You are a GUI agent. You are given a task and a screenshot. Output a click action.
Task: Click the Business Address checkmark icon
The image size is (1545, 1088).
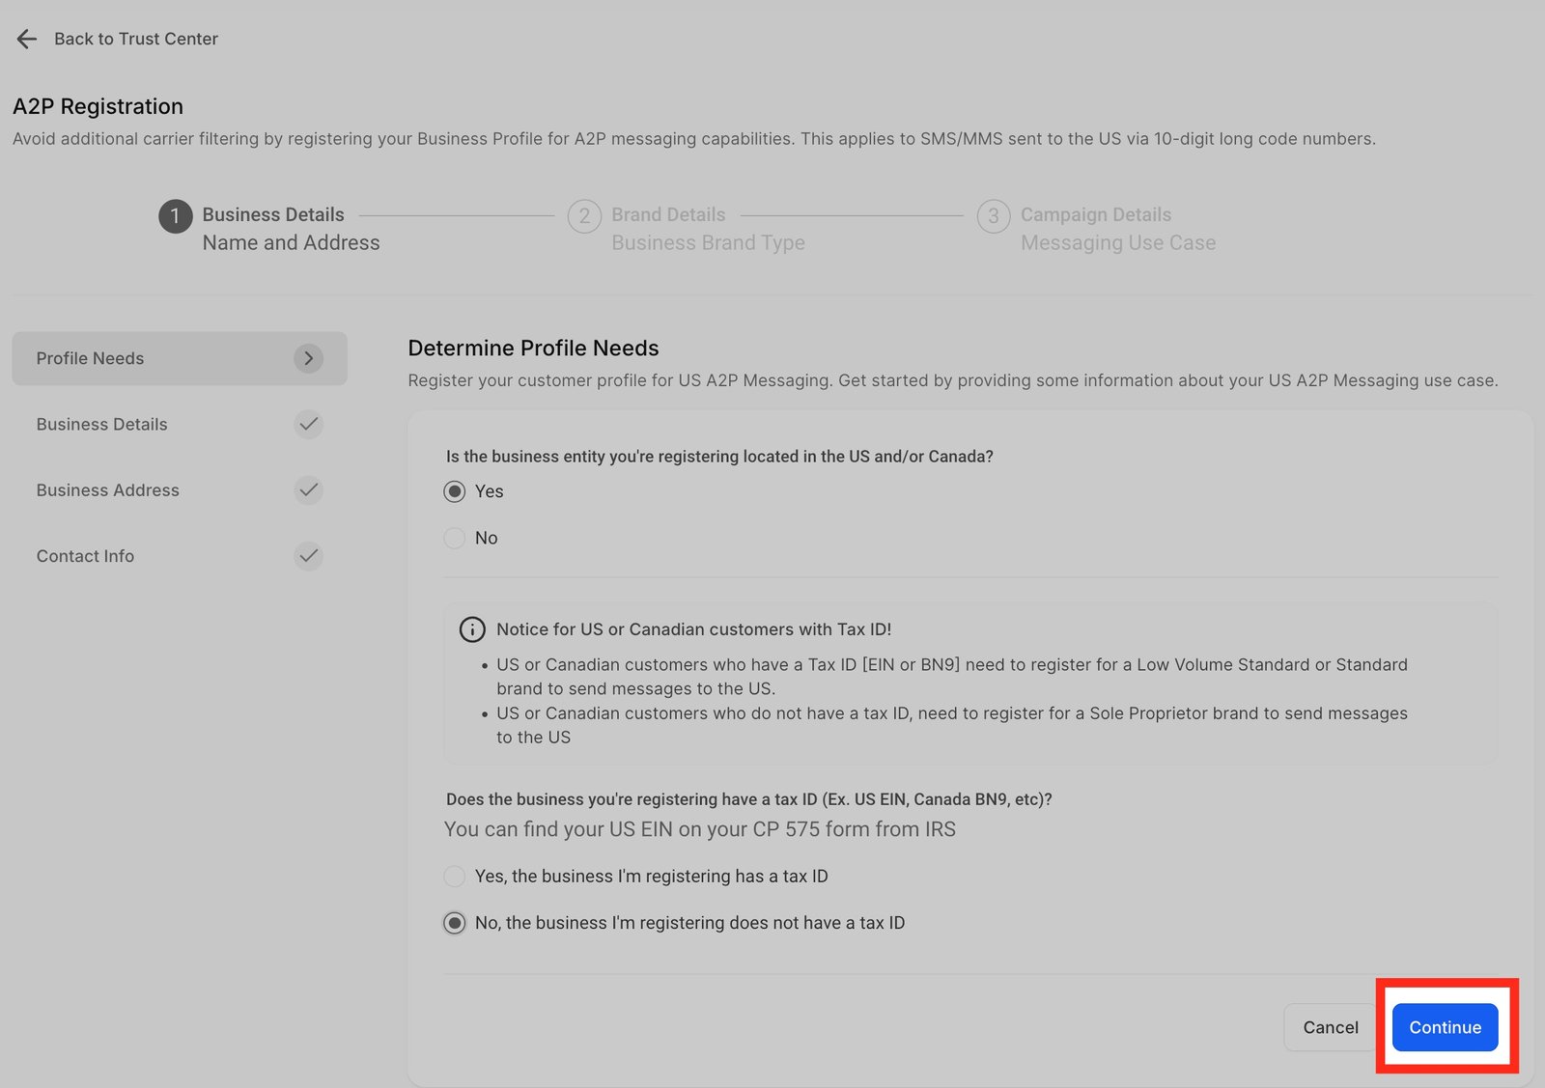308,489
